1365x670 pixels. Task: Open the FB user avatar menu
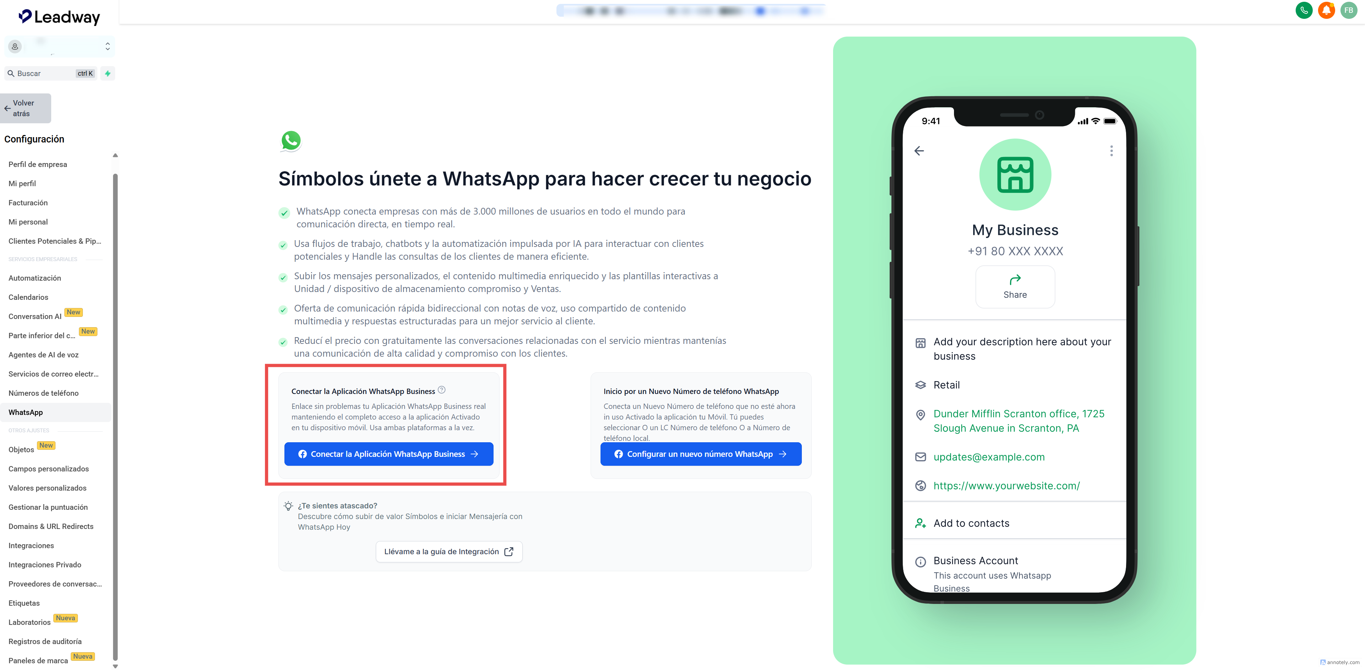(x=1349, y=11)
